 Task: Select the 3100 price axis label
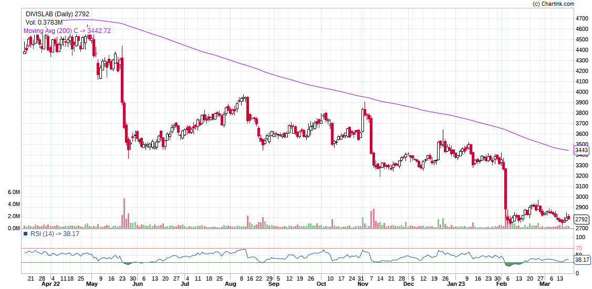click(581, 186)
